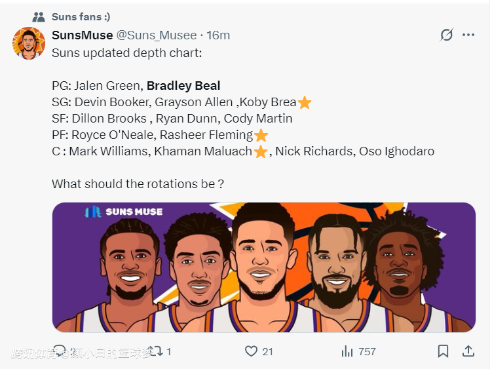Click the repost count of 1
Viewport: 492px width, 369px height.
point(168,351)
